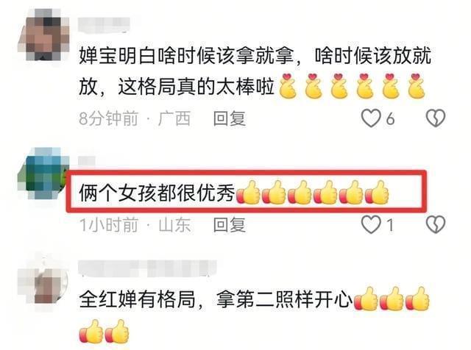Viewport: 471px width, 350px height.
Task: Click the like count 1
Action: tap(390, 225)
